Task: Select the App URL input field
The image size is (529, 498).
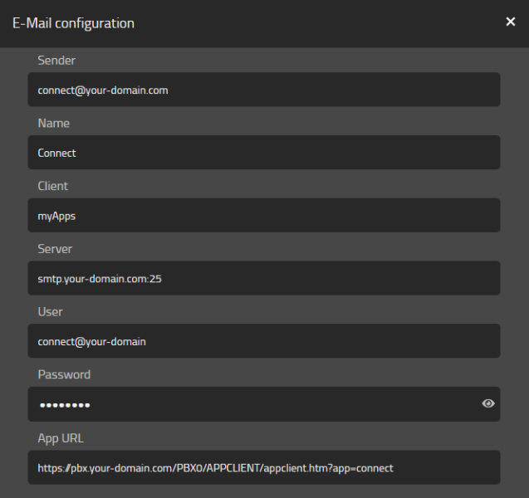Action: pos(263,467)
